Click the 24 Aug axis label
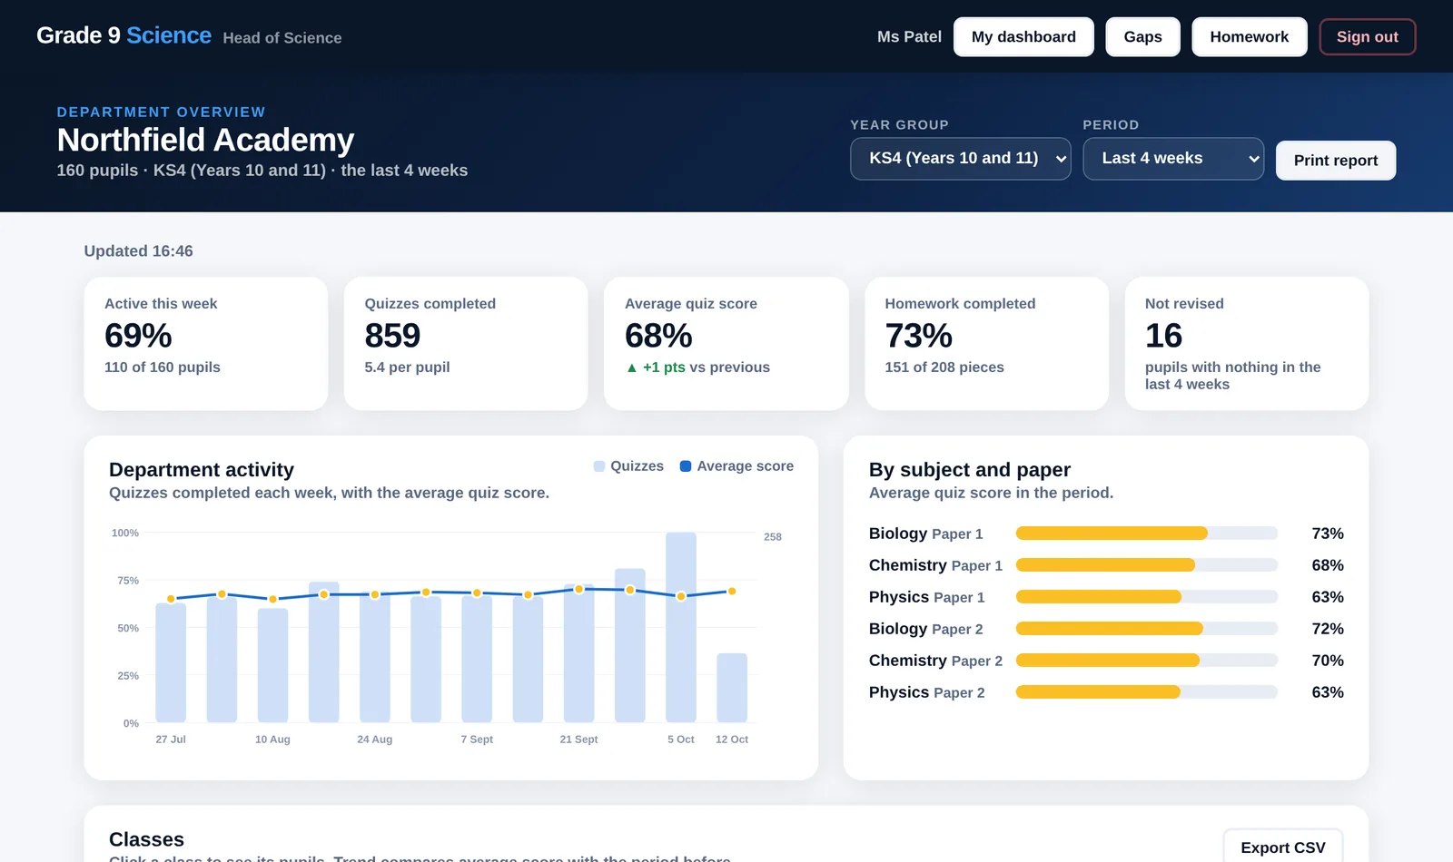1453x862 pixels. 374,740
